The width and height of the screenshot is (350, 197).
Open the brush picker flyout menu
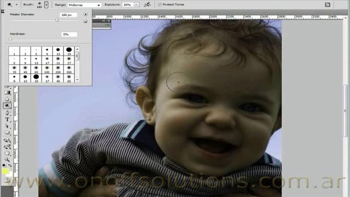click(85, 14)
